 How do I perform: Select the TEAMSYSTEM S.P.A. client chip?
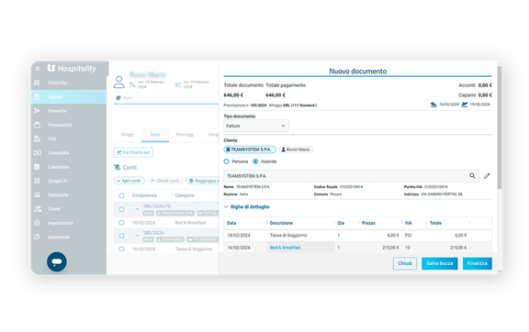(x=250, y=149)
